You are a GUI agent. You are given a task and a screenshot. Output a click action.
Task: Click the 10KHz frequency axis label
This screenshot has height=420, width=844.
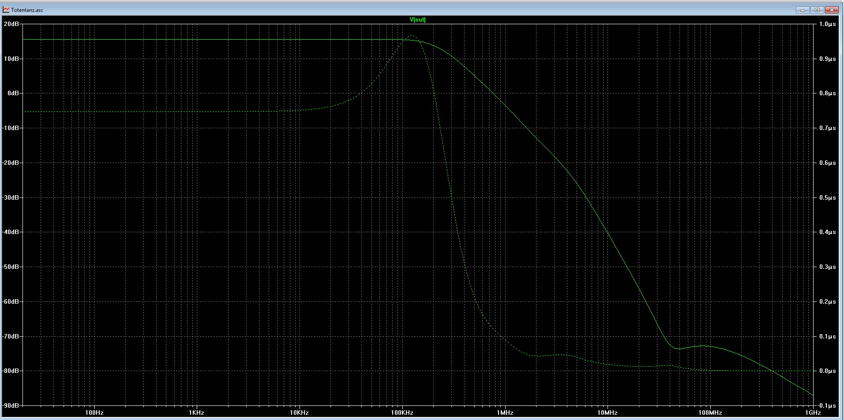pos(299,413)
